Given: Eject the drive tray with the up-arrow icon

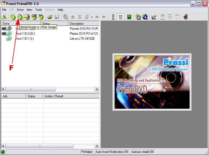Looking at the screenshot, I should 73,17.
